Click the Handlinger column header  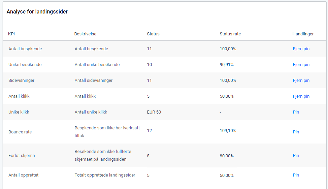click(303, 34)
